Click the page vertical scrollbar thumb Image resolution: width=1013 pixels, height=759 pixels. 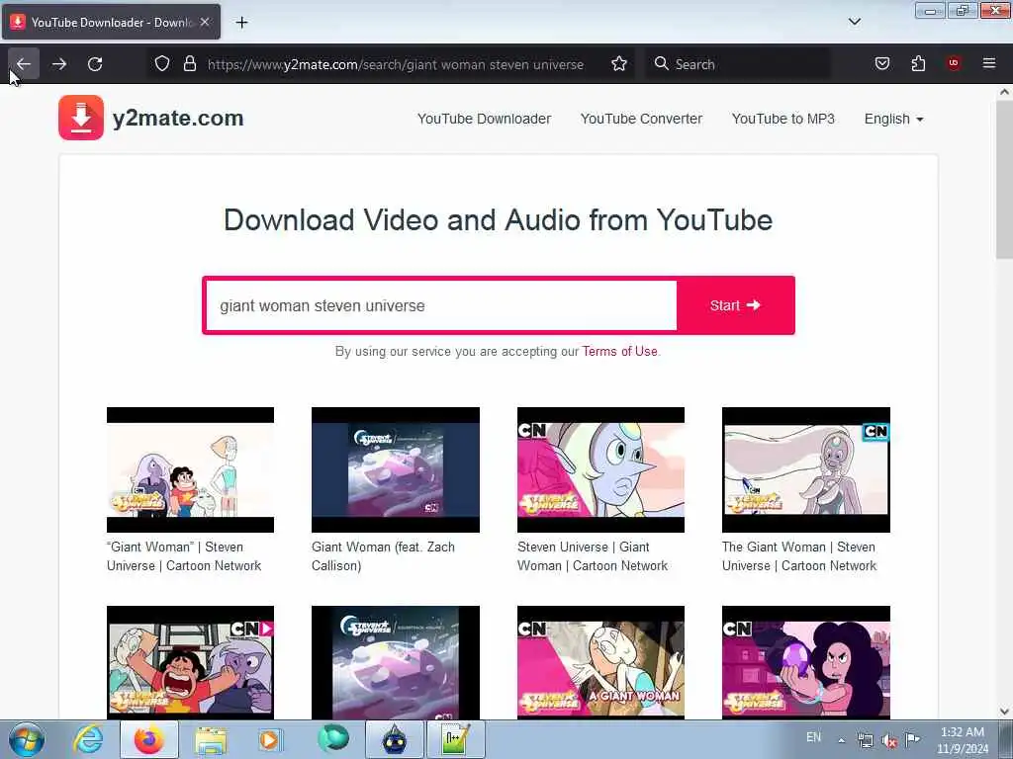[x=1004, y=180]
